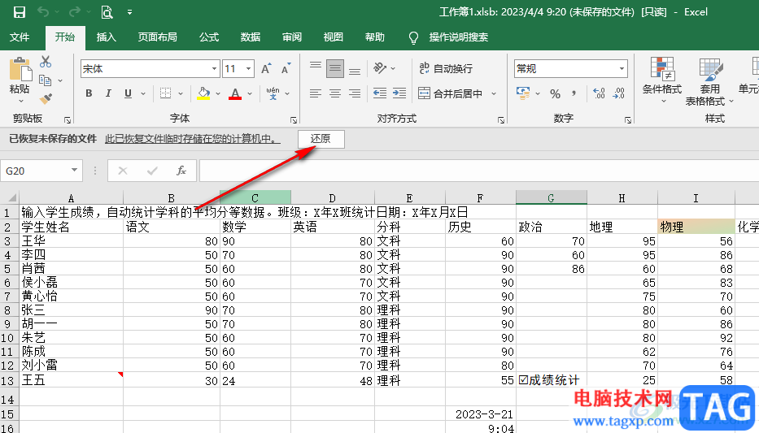
Task: Expand the quick access toolbar customize arrow
Action: coord(129,12)
